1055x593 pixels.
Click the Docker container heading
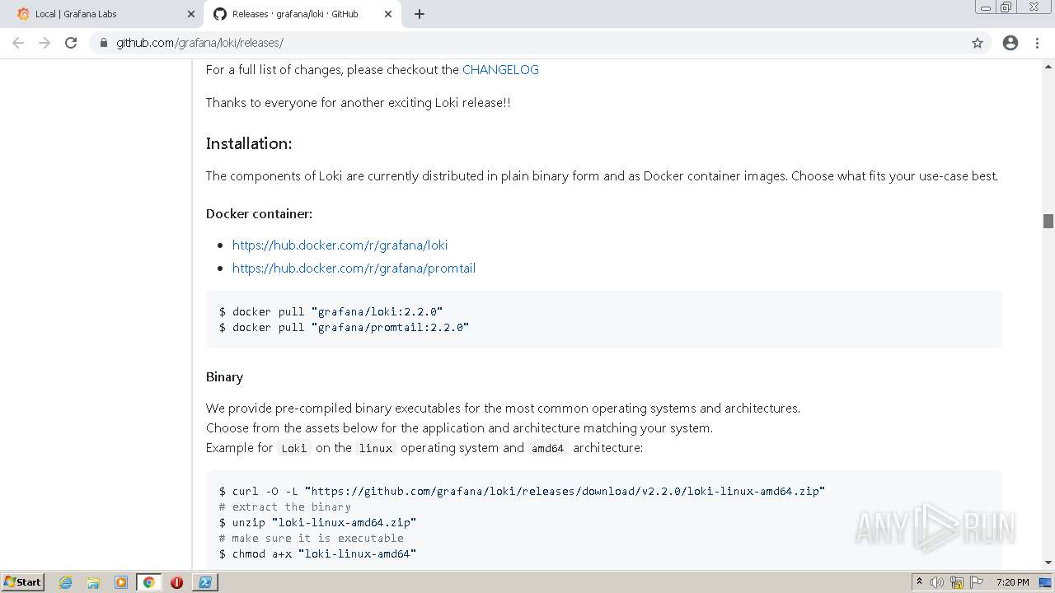click(x=259, y=213)
